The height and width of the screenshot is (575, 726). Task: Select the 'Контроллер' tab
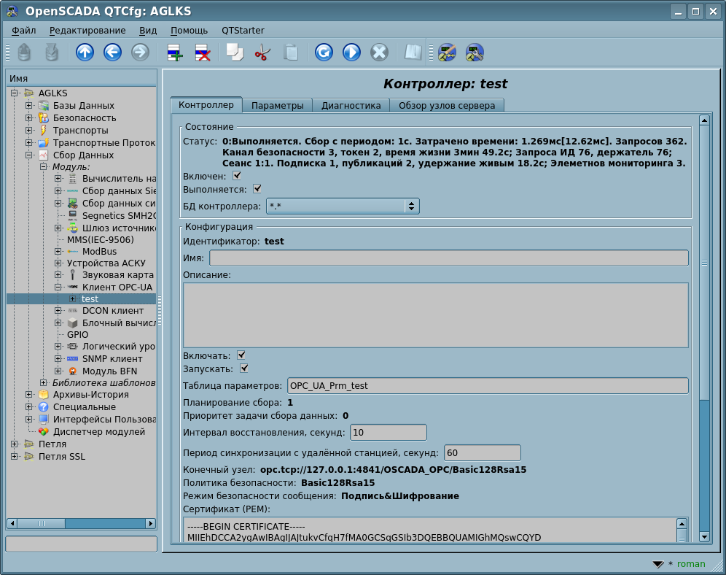tap(206, 105)
